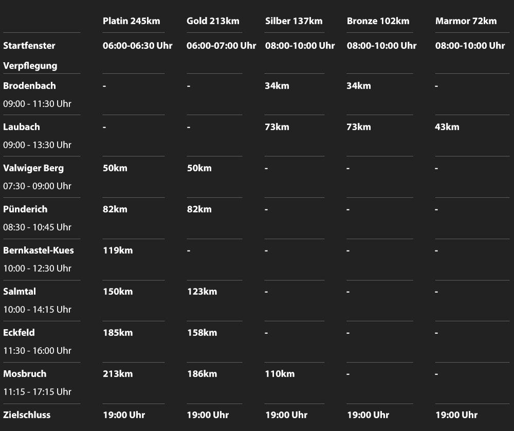The width and height of the screenshot is (514, 431).
Task: Click the 43km Laubach value for Marmor
Action: pyautogui.click(x=447, y=127)
